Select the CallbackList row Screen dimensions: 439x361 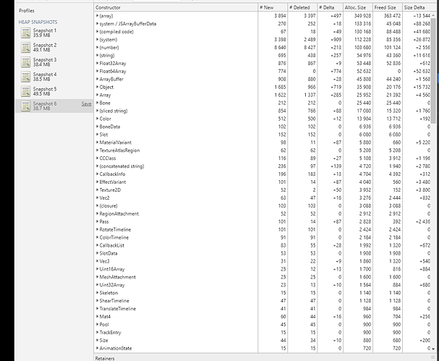point(263,245)
